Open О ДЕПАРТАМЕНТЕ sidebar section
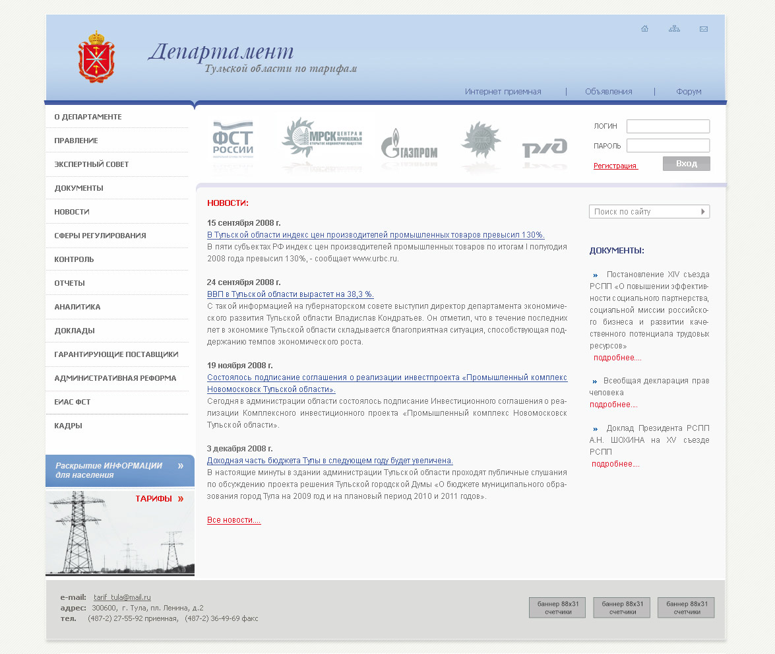 (88, 117)
